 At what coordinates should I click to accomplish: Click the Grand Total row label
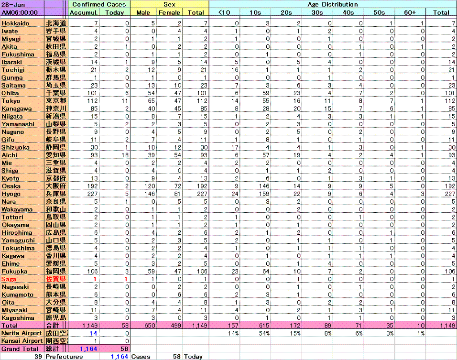(22, 349)
